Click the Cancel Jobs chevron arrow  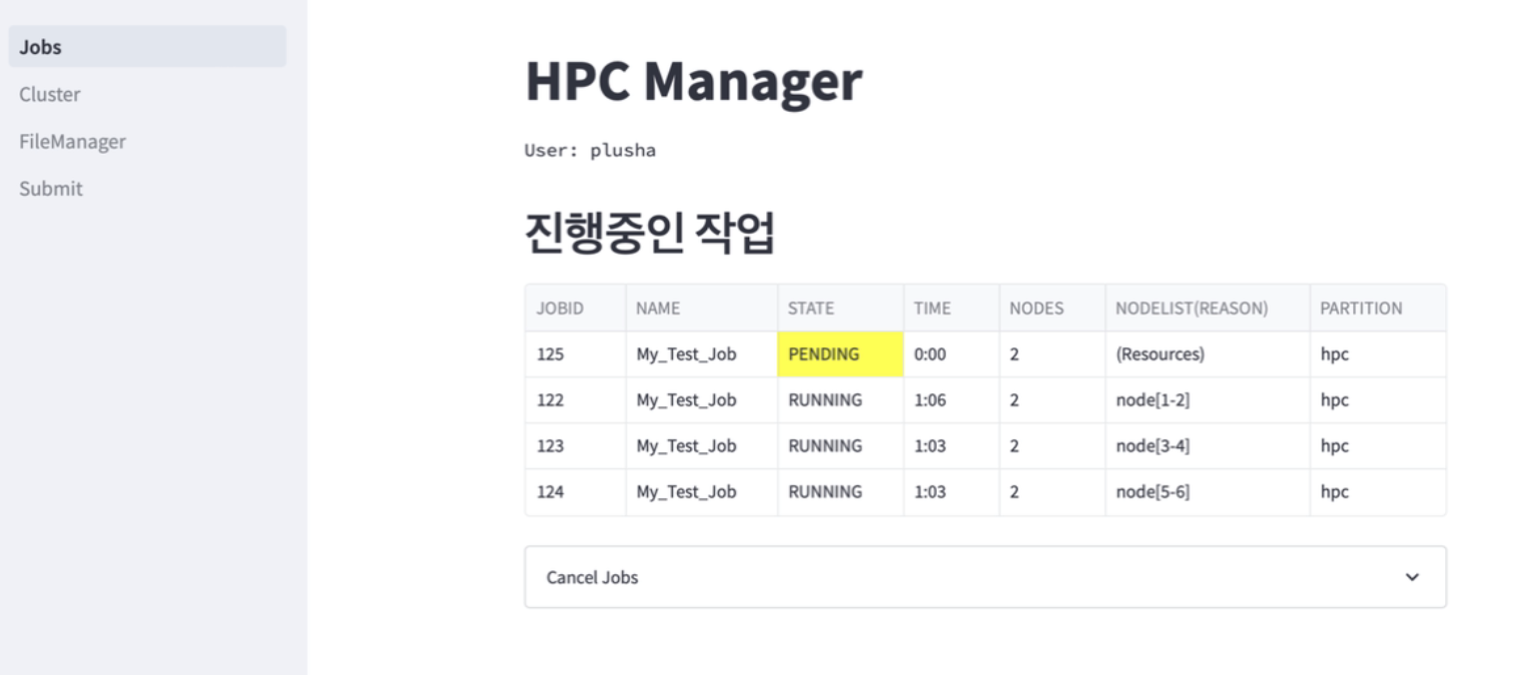tap(1411, 577)
